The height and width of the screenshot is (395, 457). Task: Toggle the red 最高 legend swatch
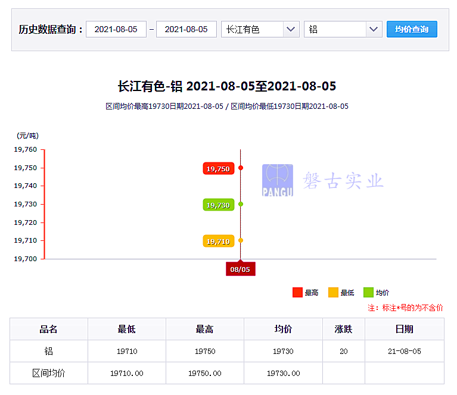coord(297,293)
